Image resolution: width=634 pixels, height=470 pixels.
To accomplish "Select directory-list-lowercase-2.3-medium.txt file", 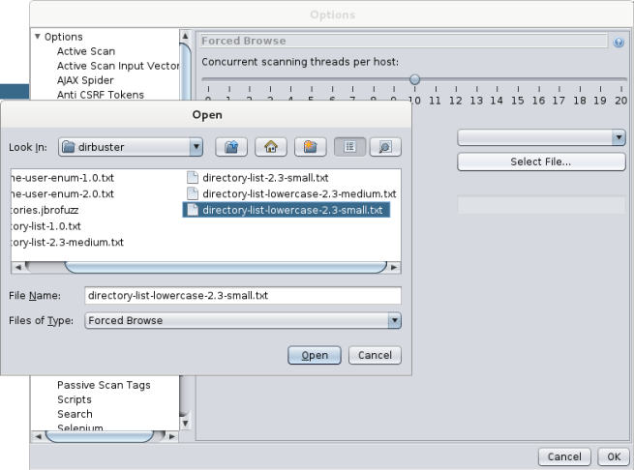I will (x=298, y=193).
